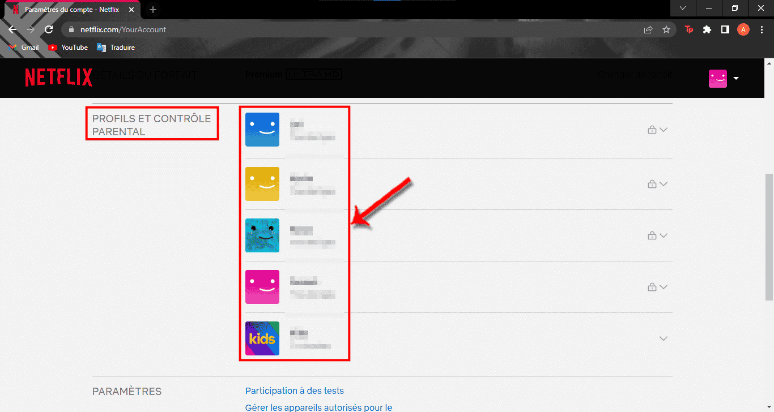The image size is (774, 412).
Task: Click the Netflix logo
Action: pos(59,78)
